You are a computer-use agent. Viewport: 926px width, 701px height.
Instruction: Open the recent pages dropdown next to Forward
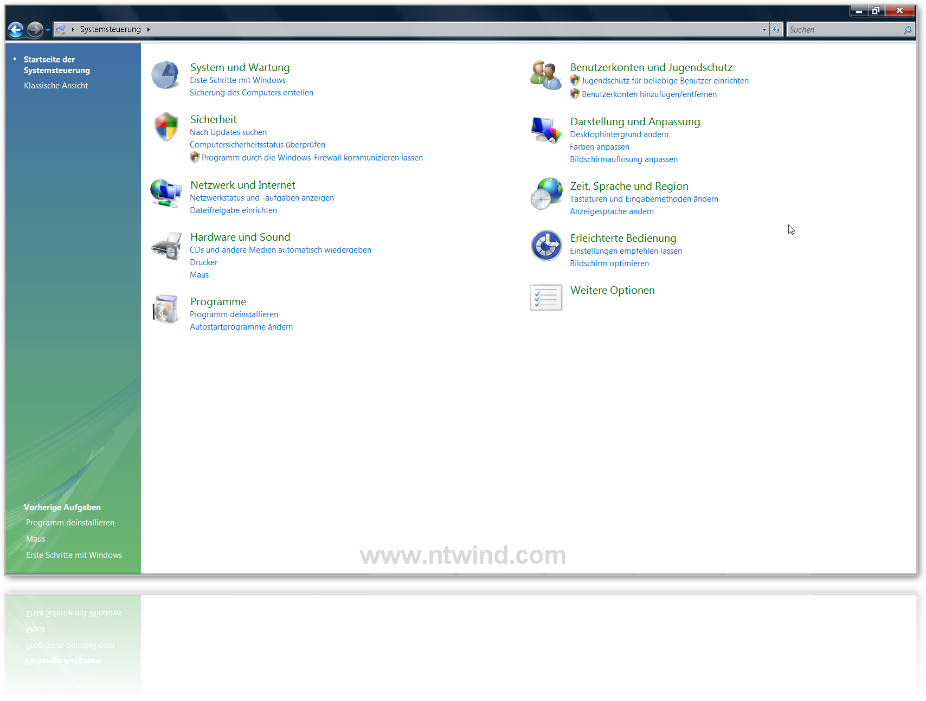[x=48, y=30]
